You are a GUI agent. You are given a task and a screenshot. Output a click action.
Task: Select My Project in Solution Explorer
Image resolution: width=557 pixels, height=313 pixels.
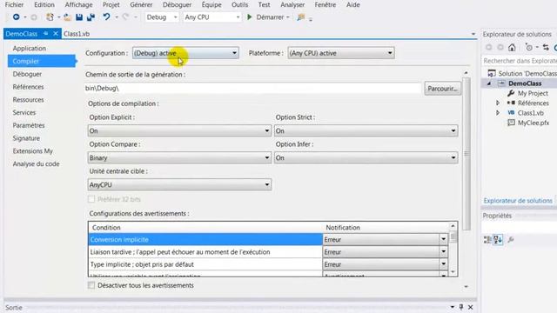[x=533, y=93]
